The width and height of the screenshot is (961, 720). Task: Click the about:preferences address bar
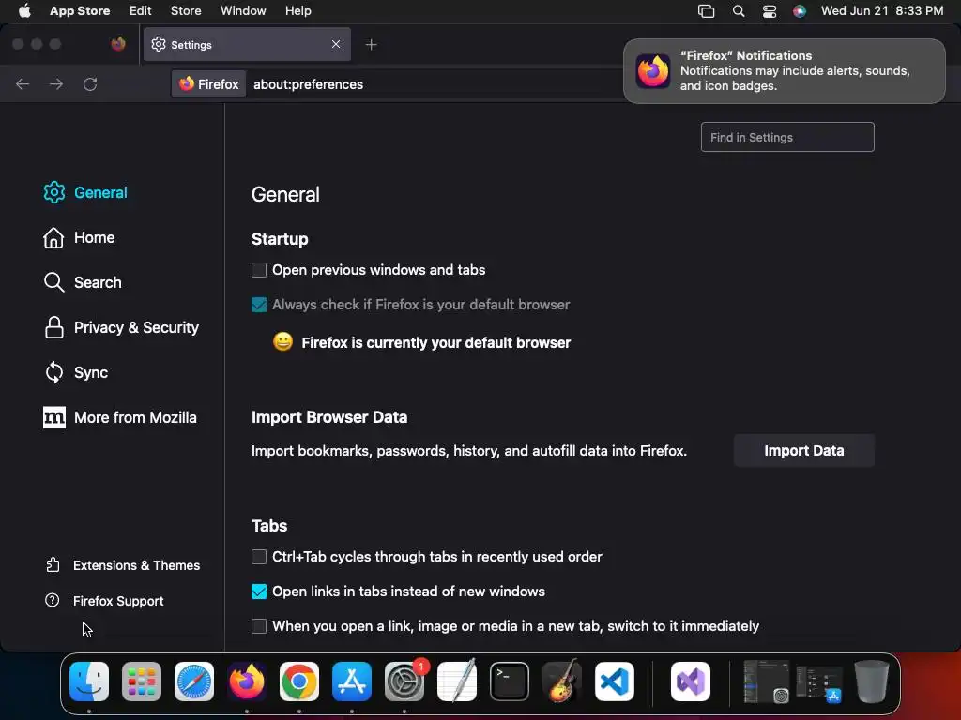coord(308,84)
